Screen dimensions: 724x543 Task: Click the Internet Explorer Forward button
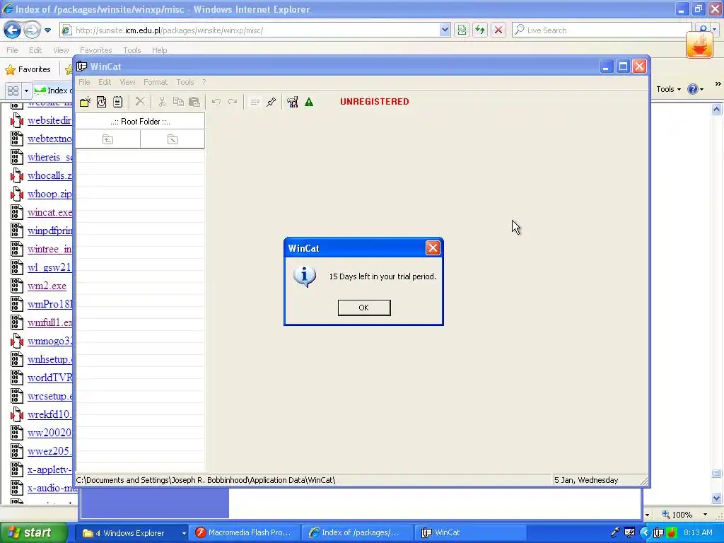point(31,30)
